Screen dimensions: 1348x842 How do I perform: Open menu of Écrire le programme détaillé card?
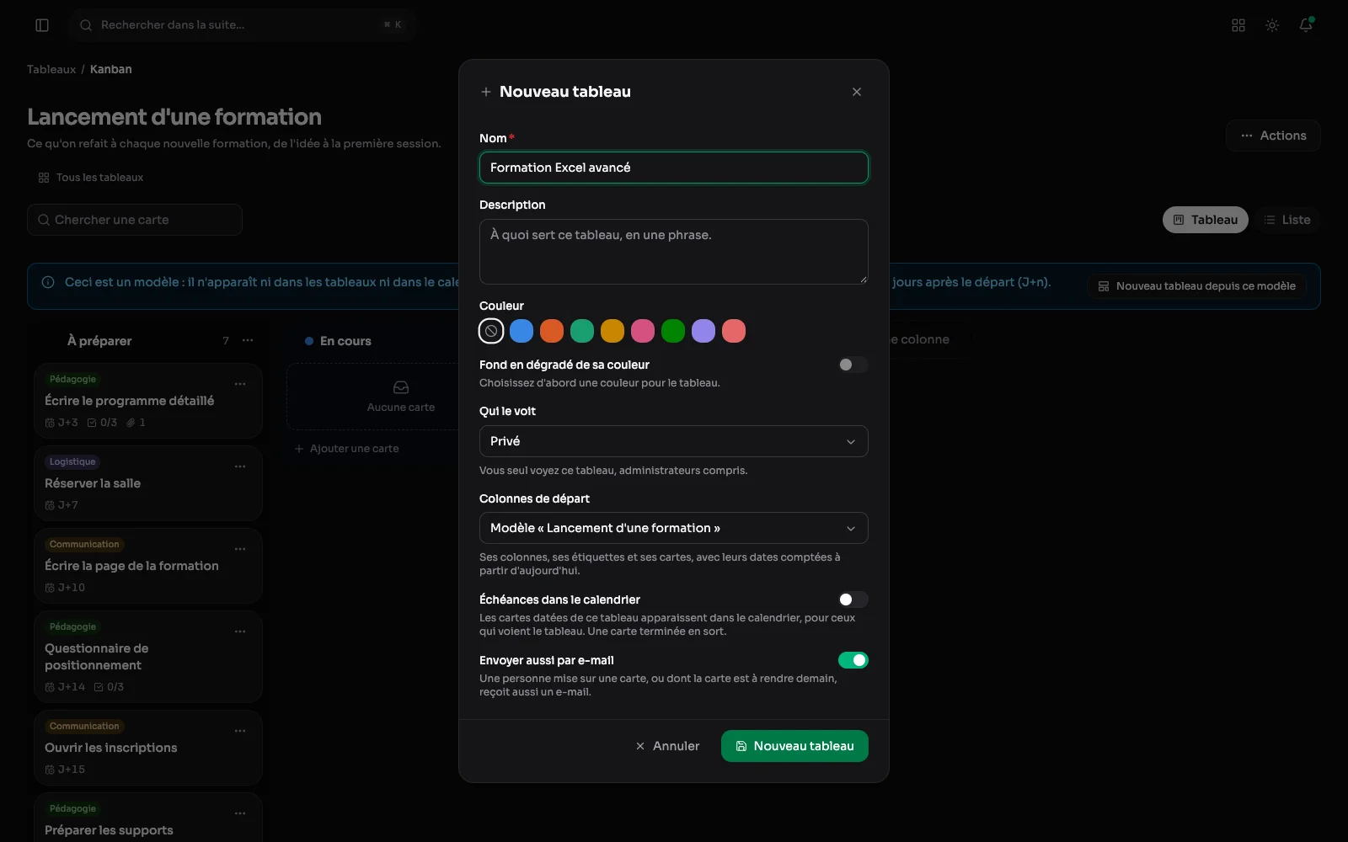point(240,384)
